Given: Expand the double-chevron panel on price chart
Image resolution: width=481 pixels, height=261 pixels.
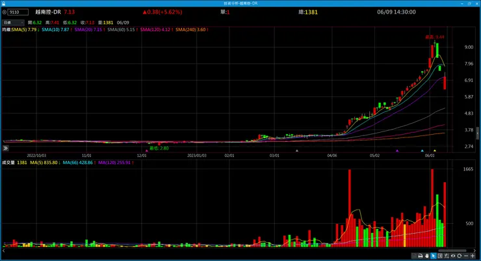Looking at the screenshot, I should (x=5, y=148).
